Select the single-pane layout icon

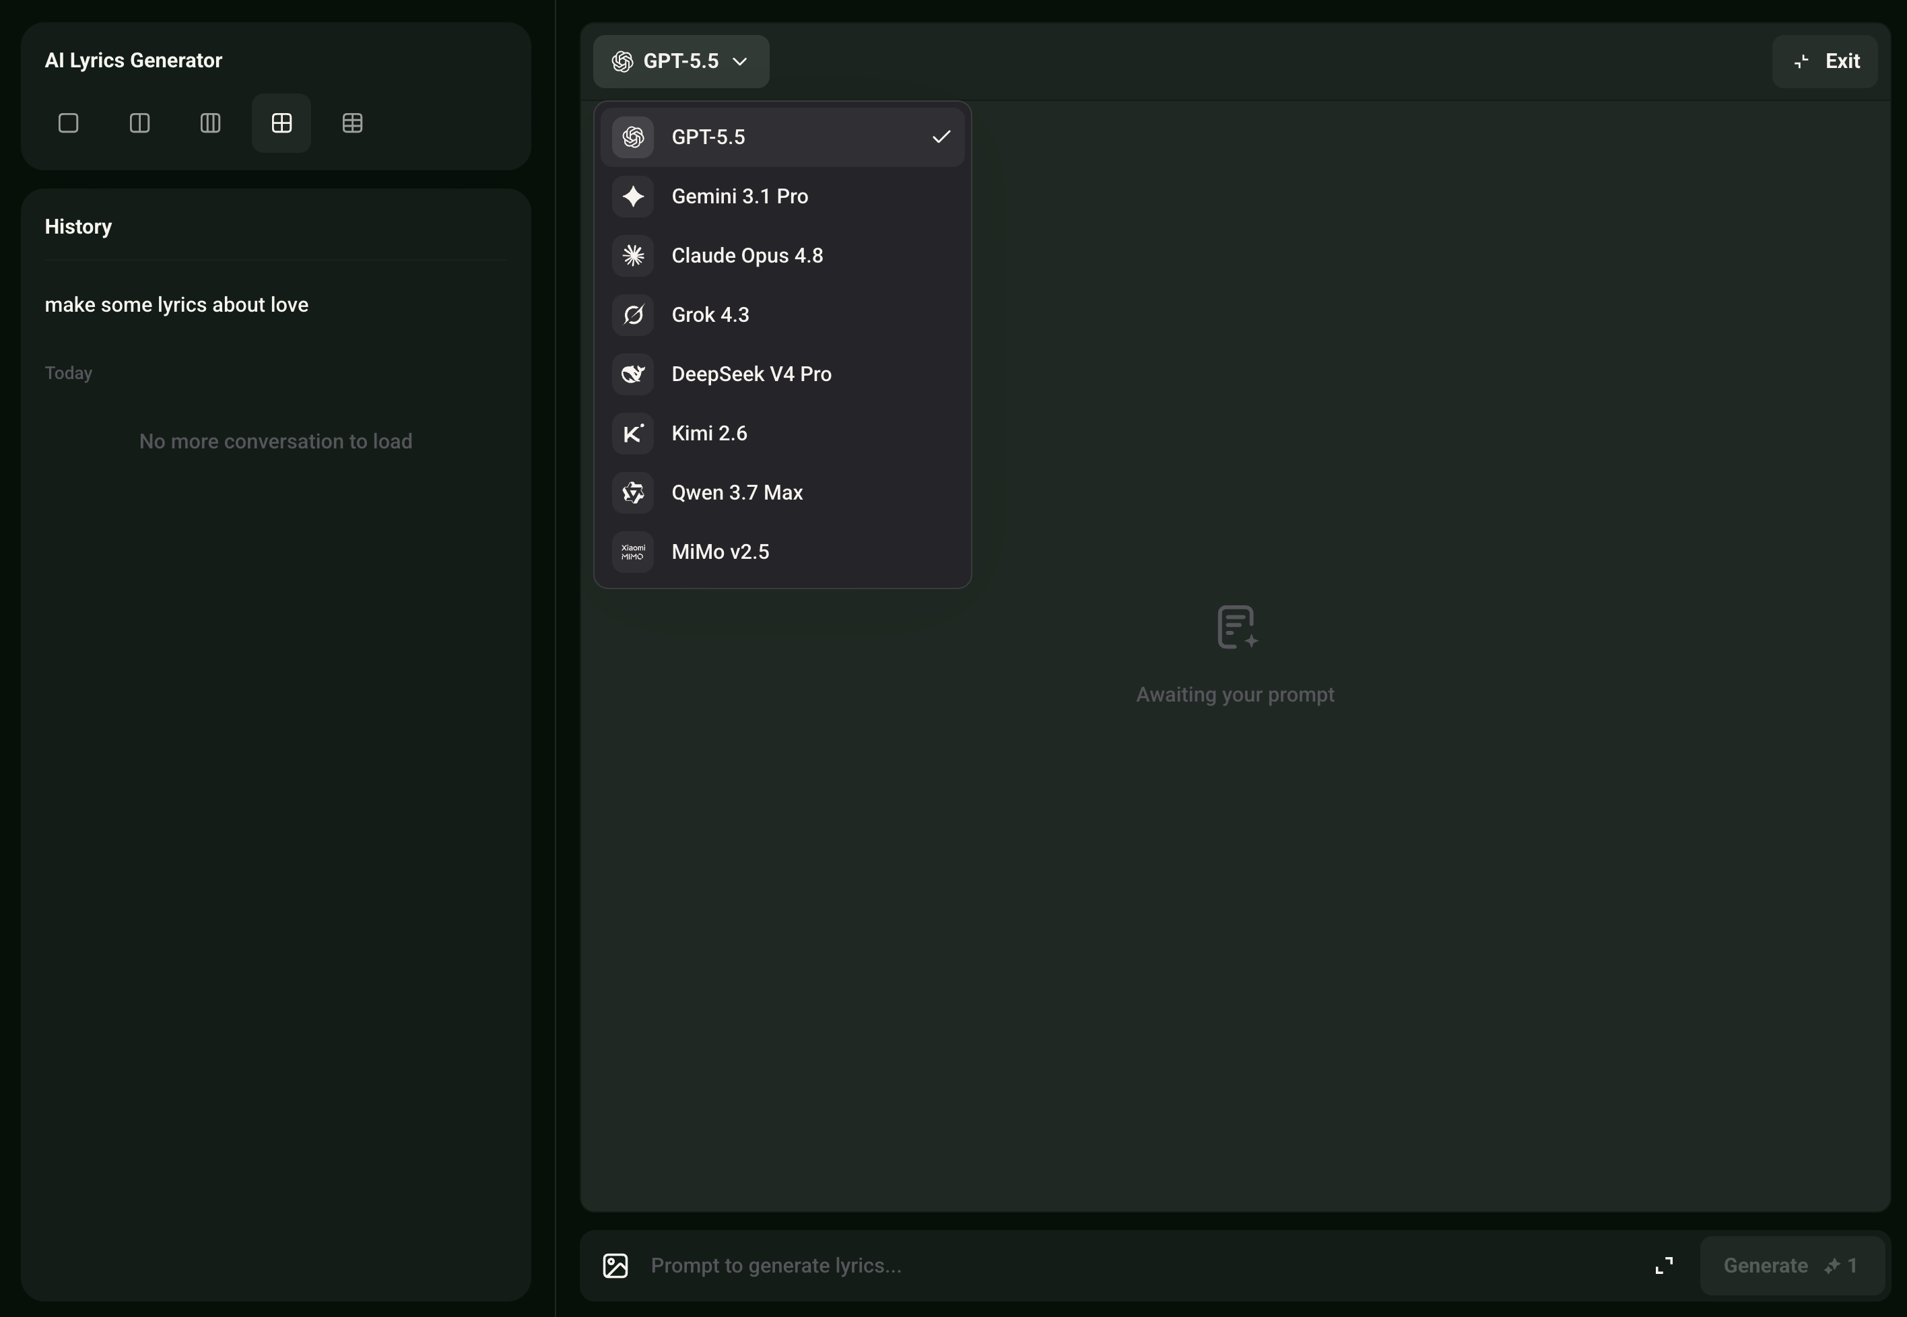click(69, 123)
